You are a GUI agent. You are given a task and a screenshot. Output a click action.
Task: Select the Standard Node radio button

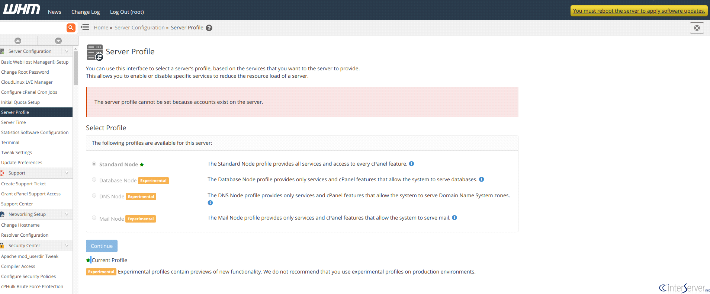(94, 164)
